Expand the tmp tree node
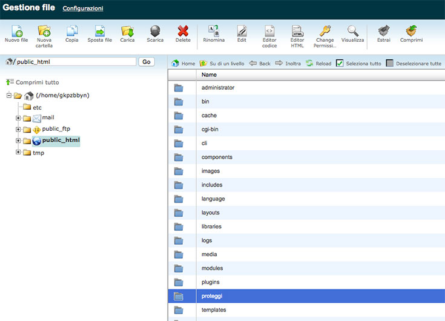This screenshot has width=445, height=321. click(18, 152)
